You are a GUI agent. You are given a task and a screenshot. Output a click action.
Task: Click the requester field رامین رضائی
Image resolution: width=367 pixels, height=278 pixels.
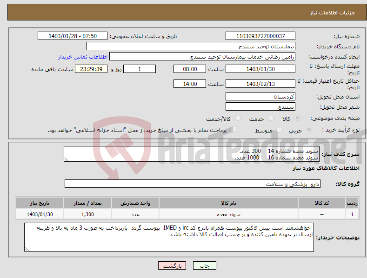(202, 57)
